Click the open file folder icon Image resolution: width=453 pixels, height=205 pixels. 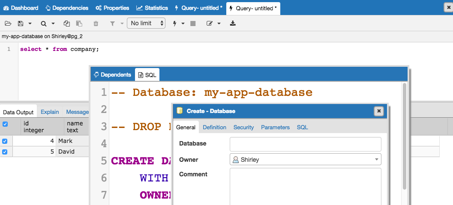click(8, 24)
